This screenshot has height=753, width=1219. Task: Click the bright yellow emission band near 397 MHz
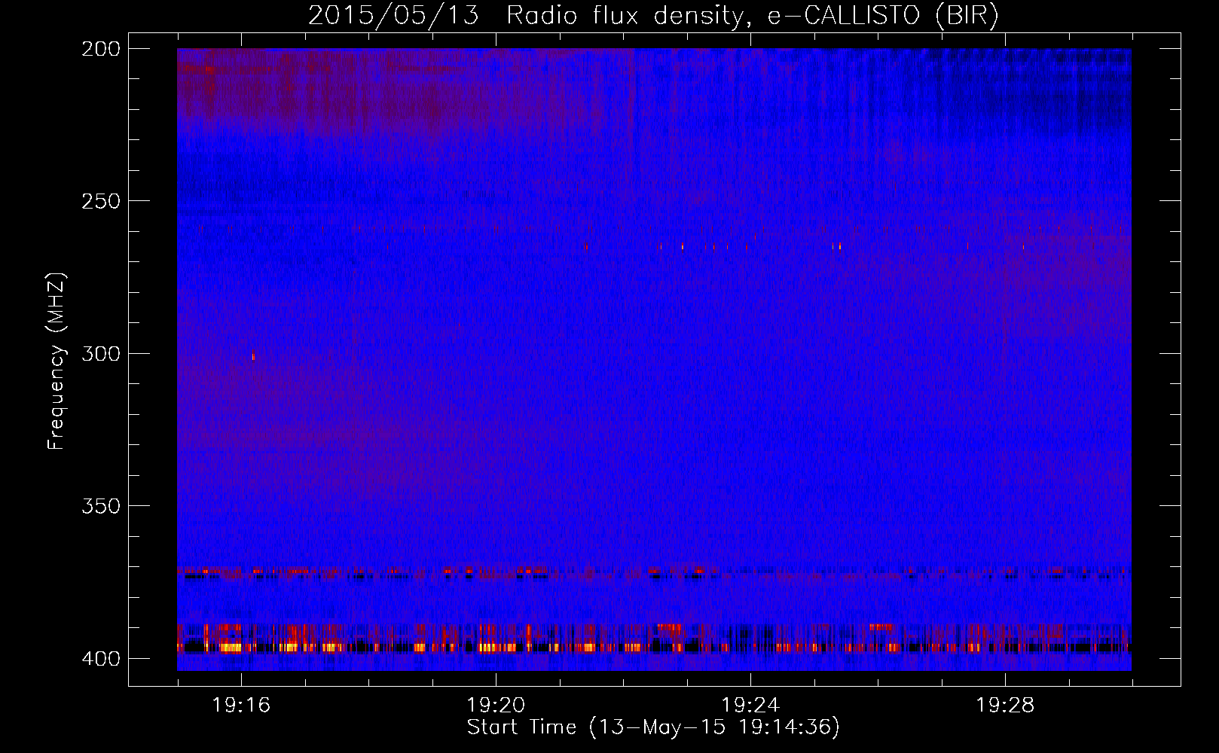pyautogui.click(x=654, y=647)
